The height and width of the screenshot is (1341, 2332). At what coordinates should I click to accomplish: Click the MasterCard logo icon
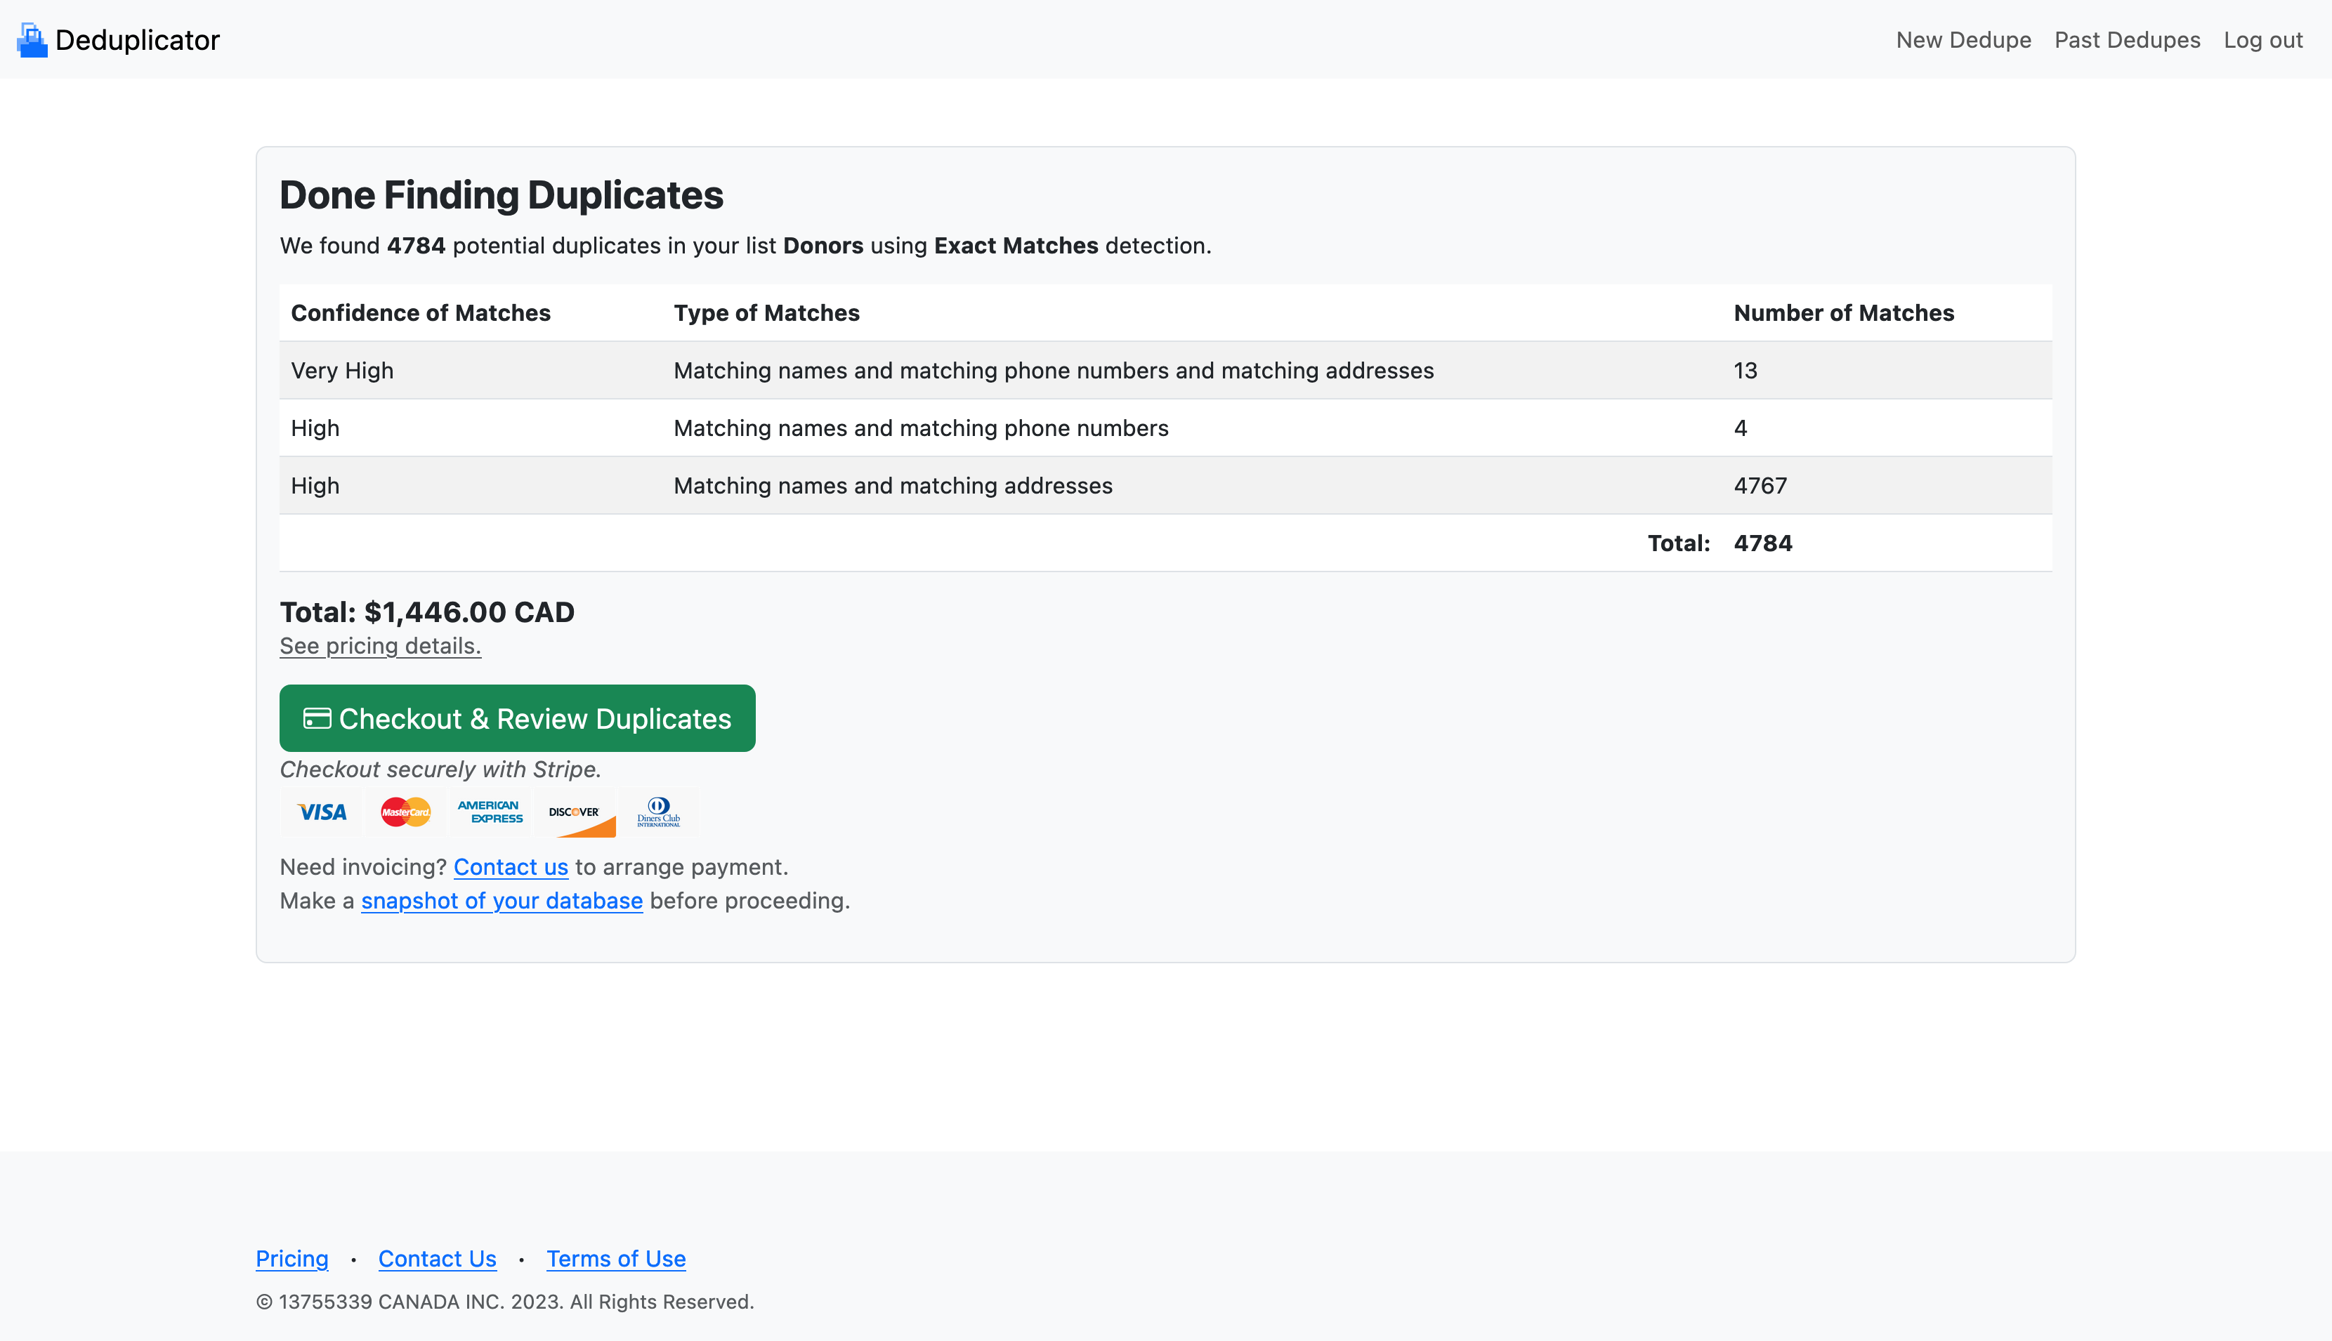405,812
